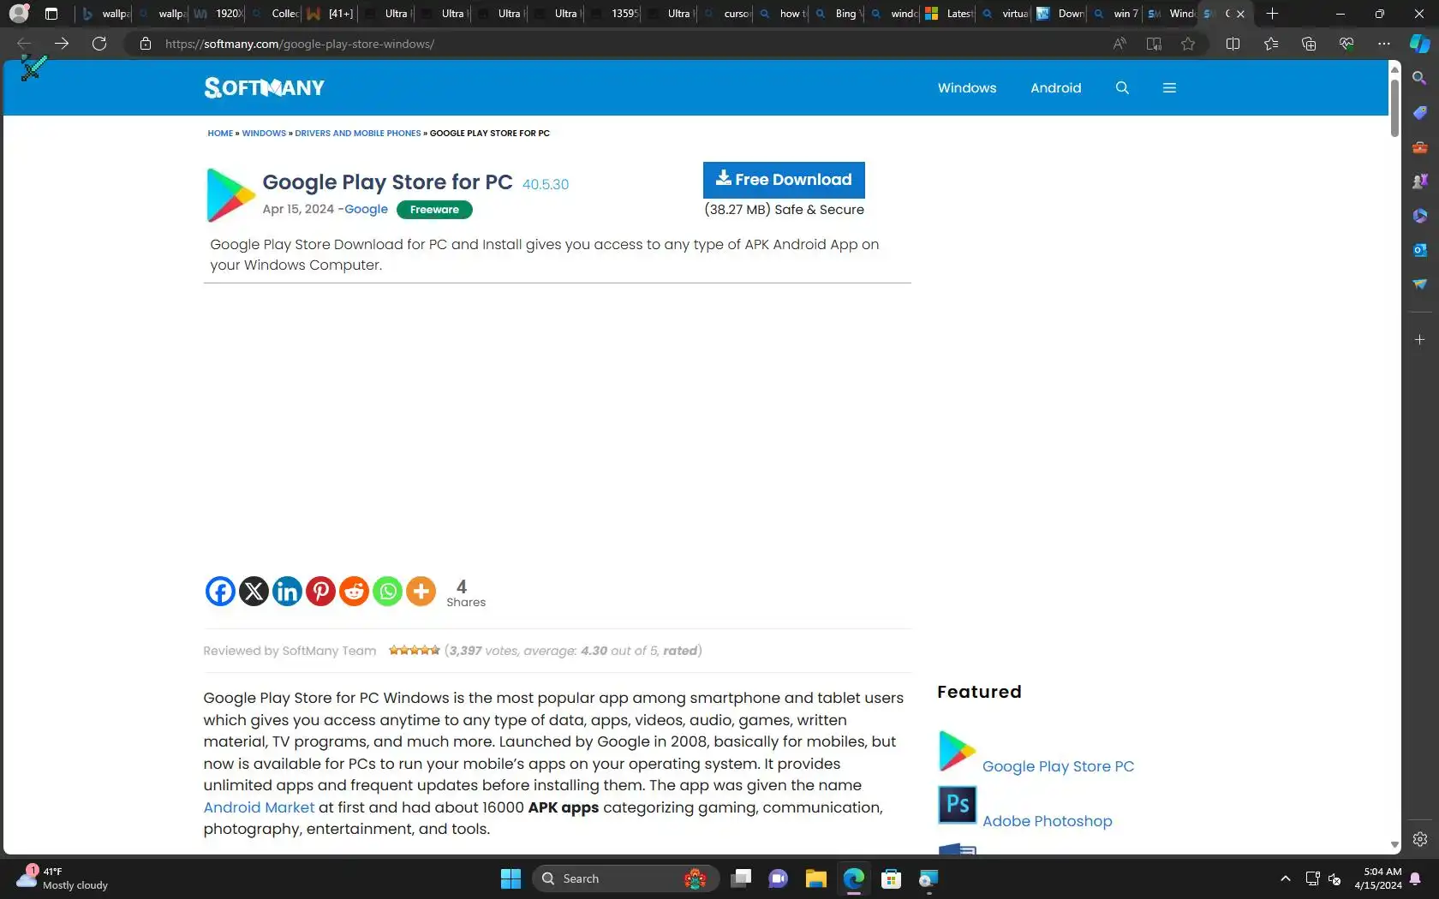Open File Explorer from the taskbar
1439x899 pixels.
815,878
